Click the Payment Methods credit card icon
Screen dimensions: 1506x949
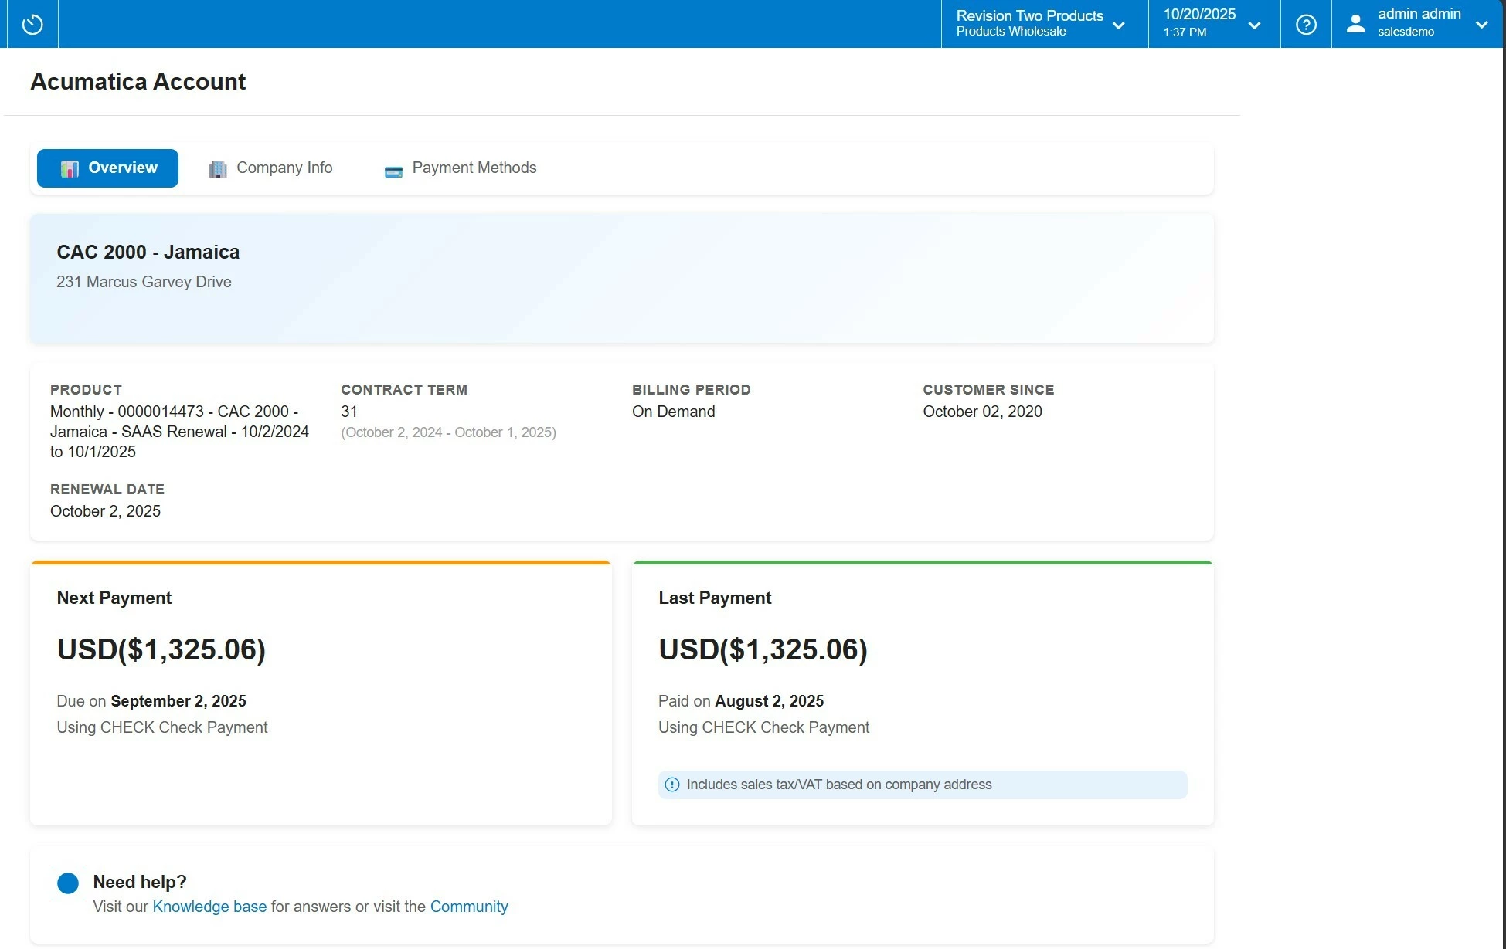coord(393,171)
